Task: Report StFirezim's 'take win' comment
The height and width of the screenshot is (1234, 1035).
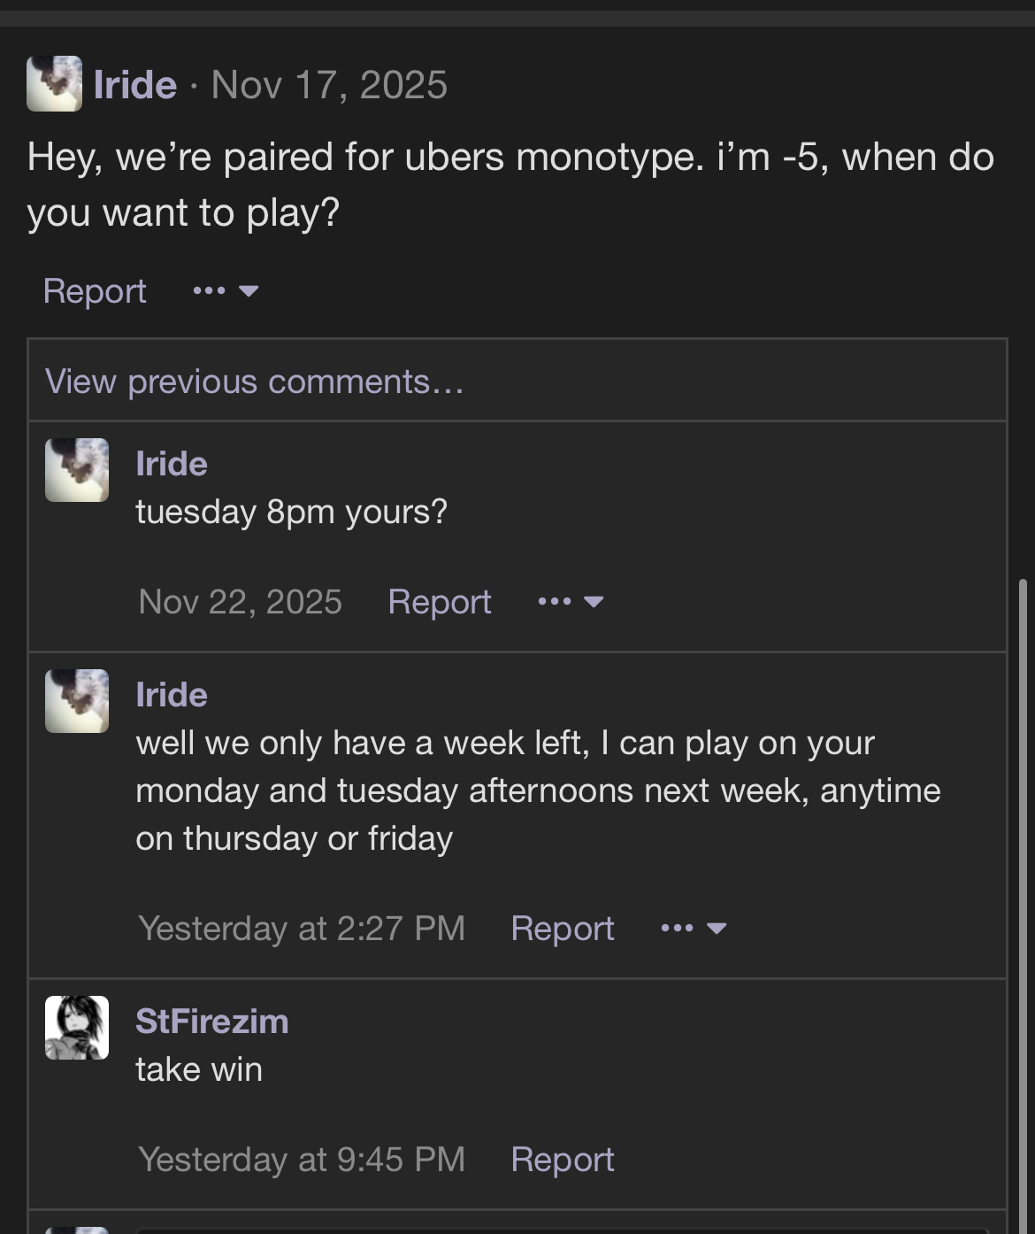Action: (x=562, y=1160)
